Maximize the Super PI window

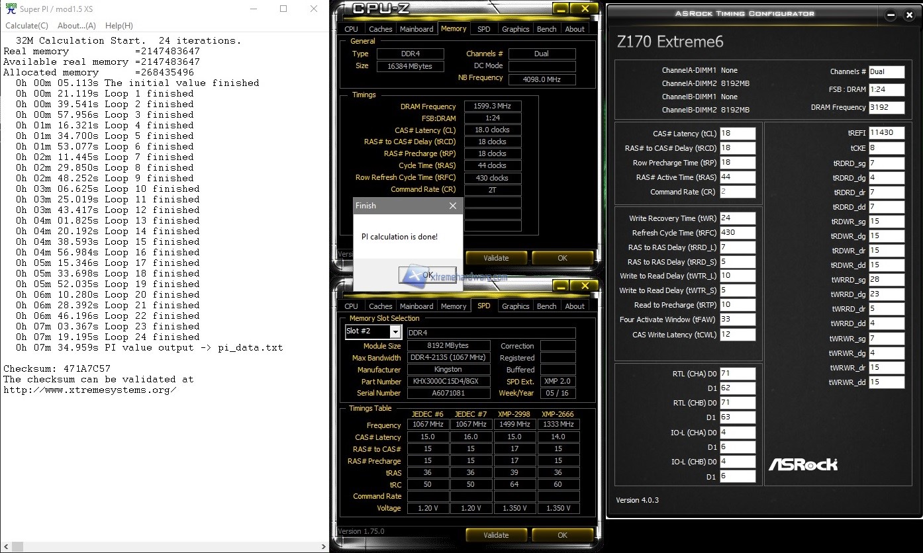tap(283, 9)
